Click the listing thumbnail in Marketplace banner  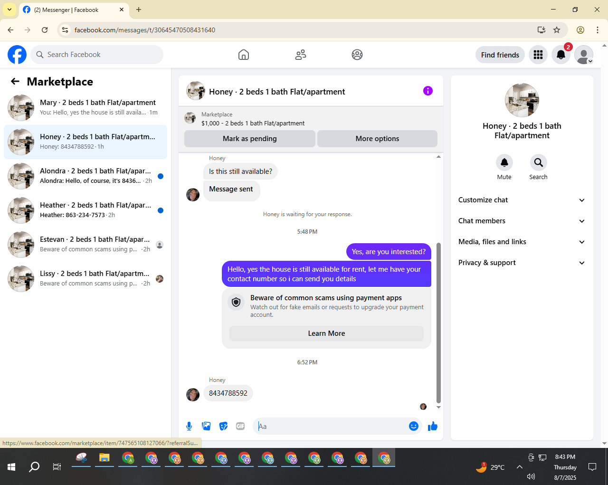(190, 118)
